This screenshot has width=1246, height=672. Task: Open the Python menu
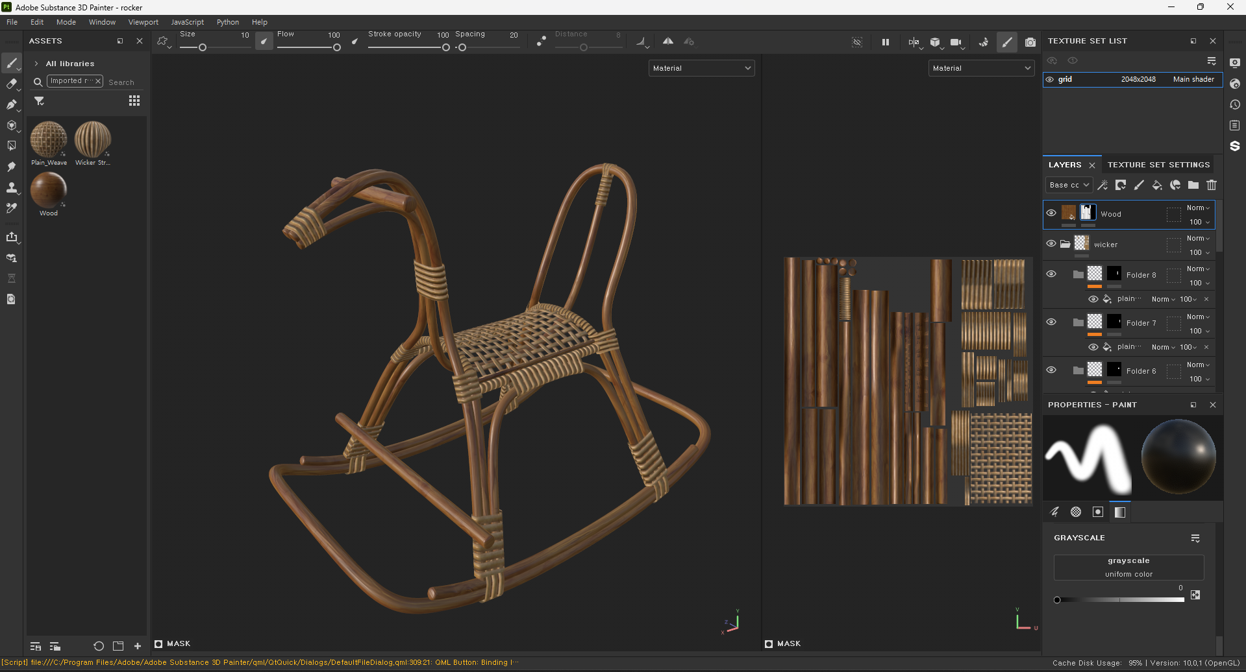(228, 22)
